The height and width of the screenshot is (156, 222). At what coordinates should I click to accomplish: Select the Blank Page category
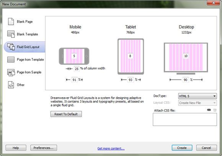tap(24, 22)
